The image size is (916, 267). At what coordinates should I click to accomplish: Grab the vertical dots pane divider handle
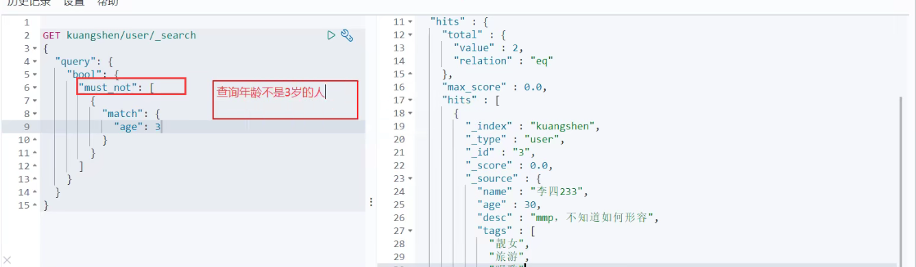[x=371, y=202]
